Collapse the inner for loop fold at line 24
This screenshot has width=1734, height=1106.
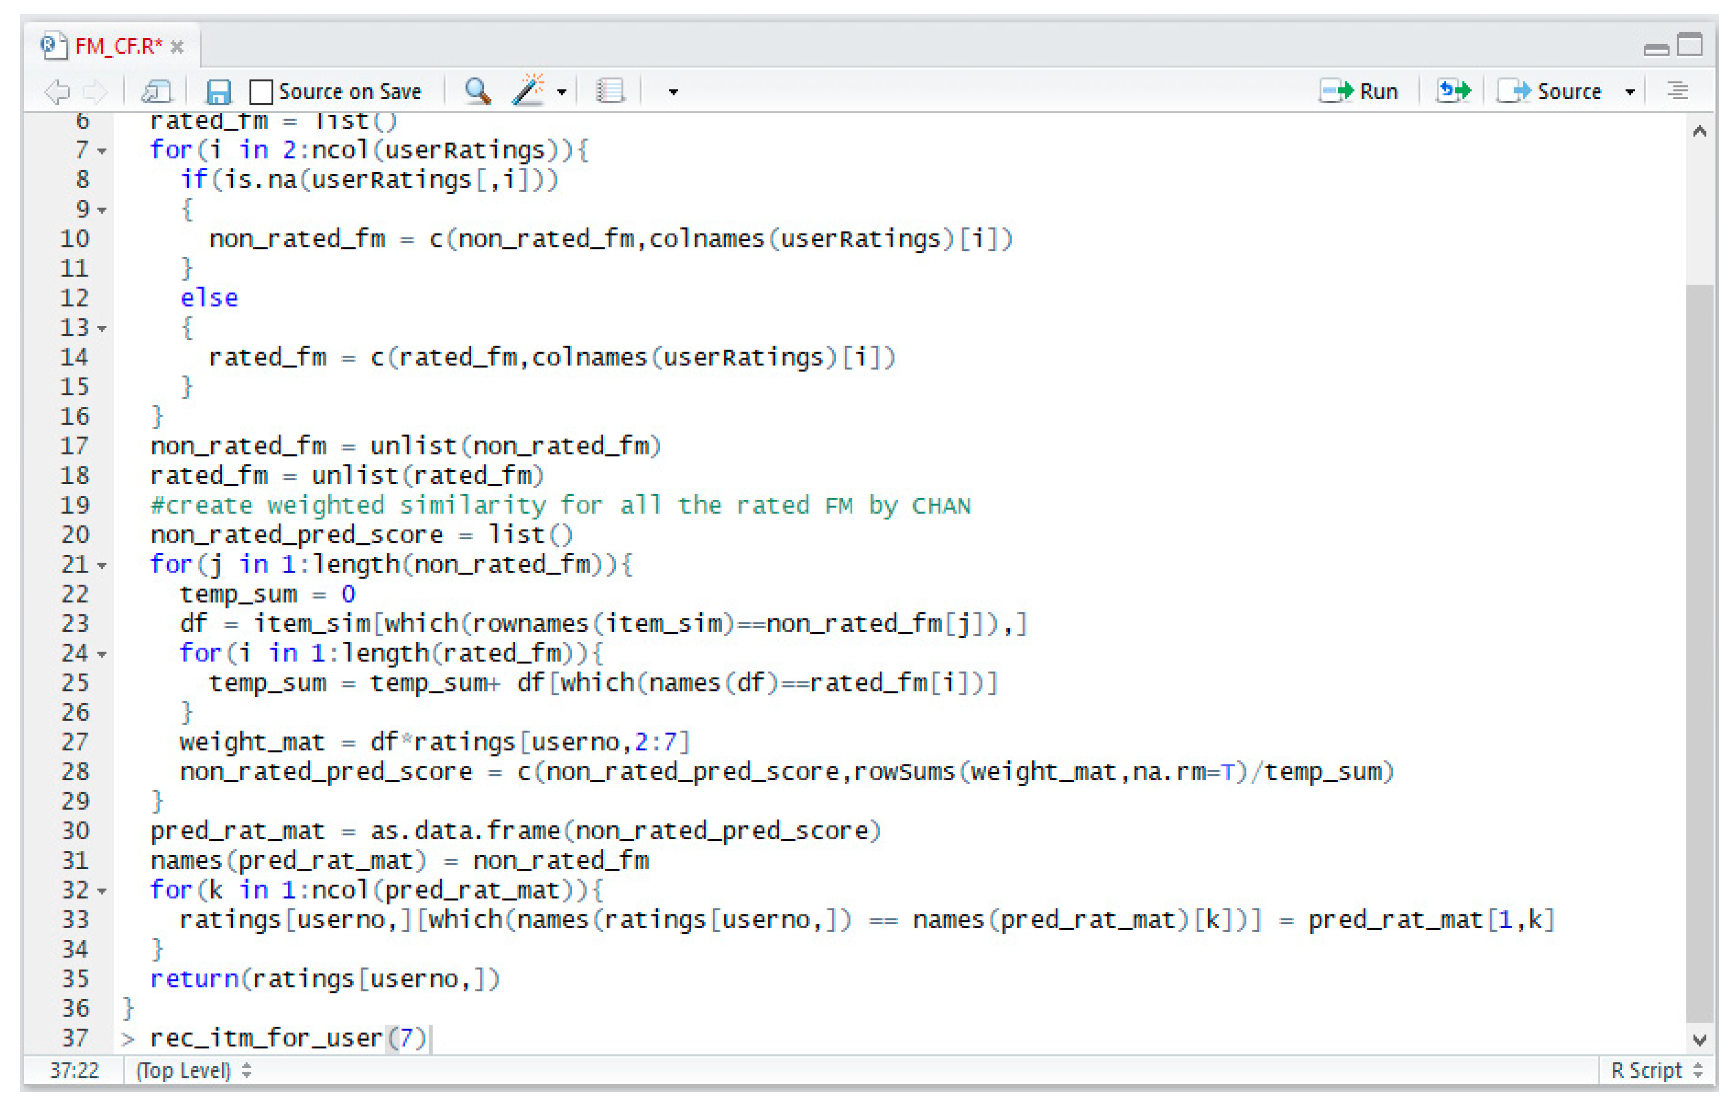[102, 656]
